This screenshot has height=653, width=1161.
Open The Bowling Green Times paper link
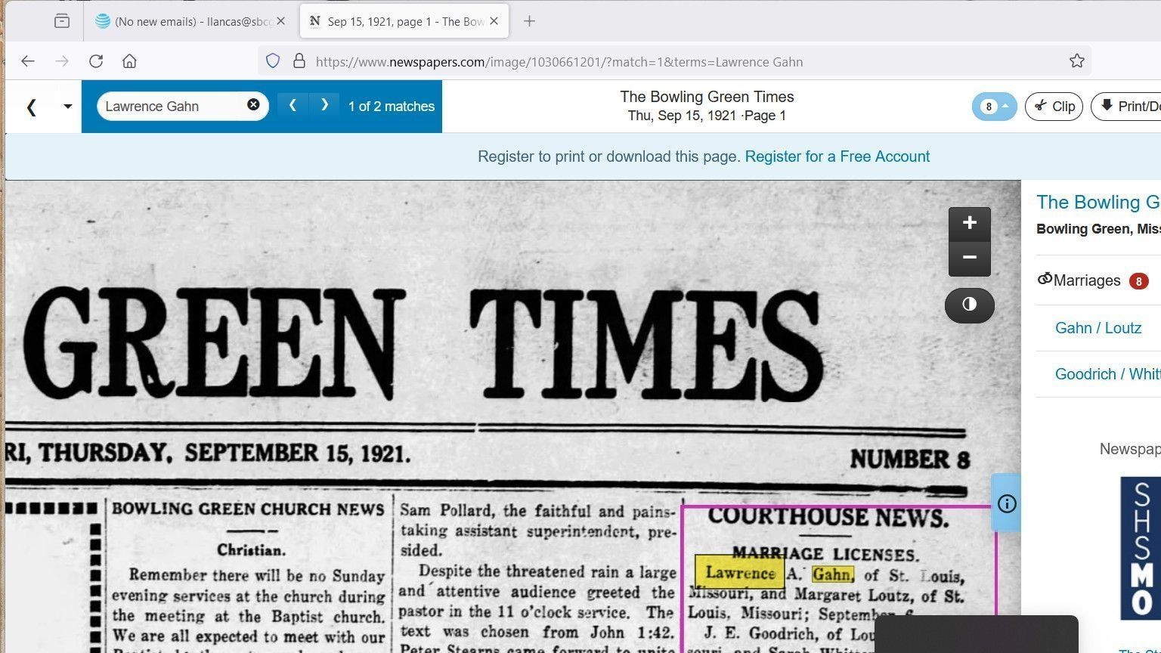click(1098, 203)
